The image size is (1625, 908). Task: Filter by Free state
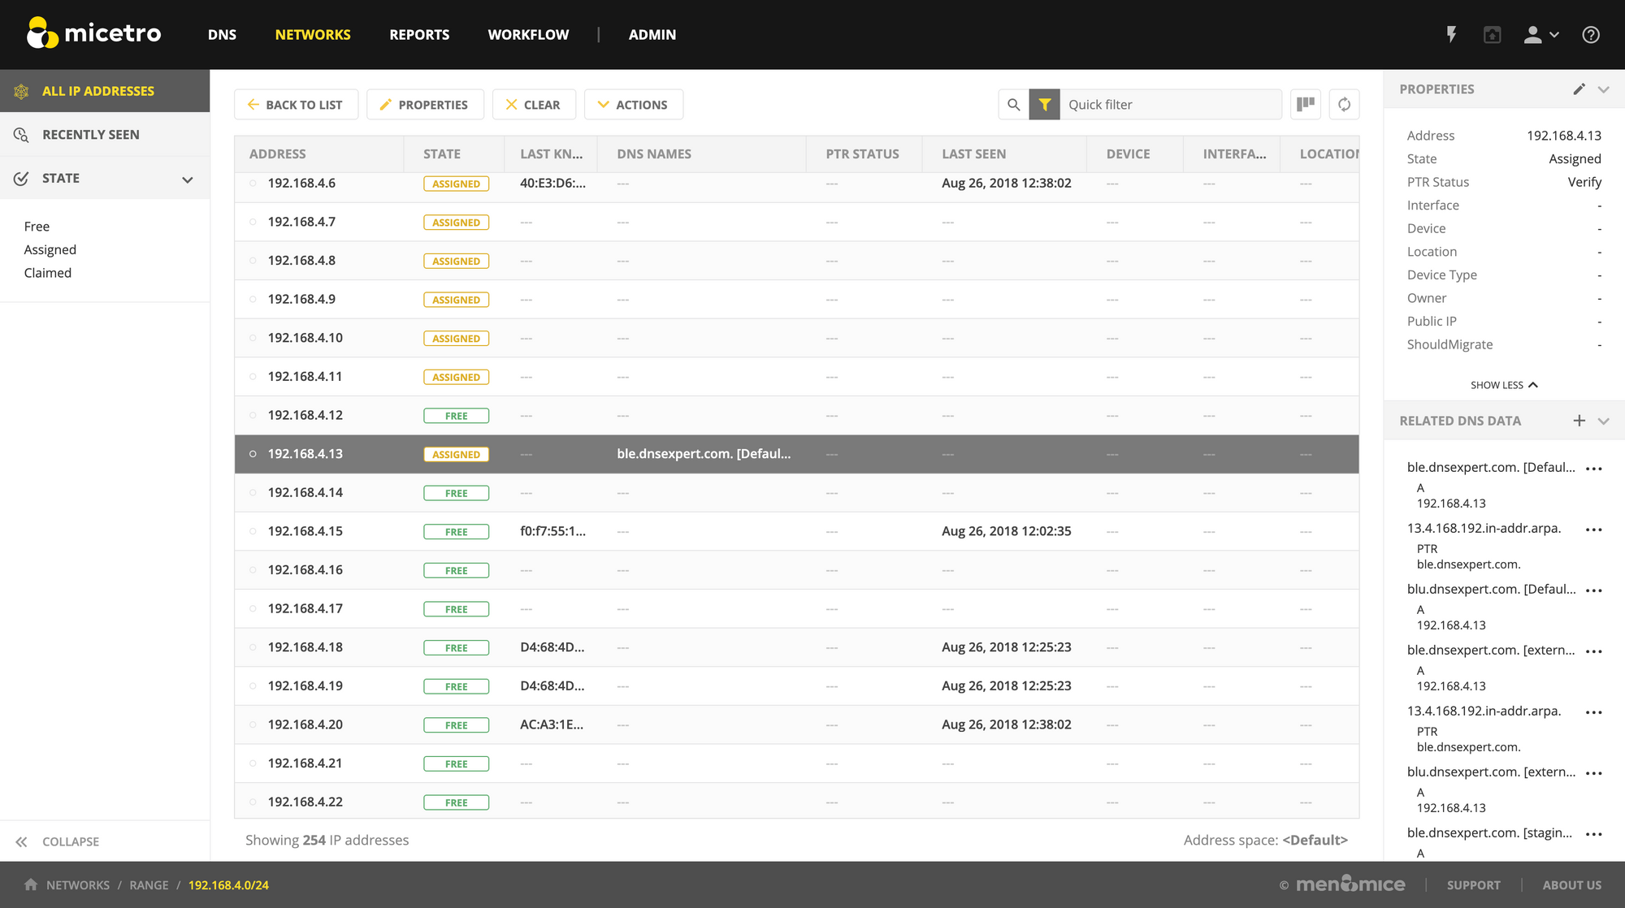pyautogui.click(x=37, y=227)
